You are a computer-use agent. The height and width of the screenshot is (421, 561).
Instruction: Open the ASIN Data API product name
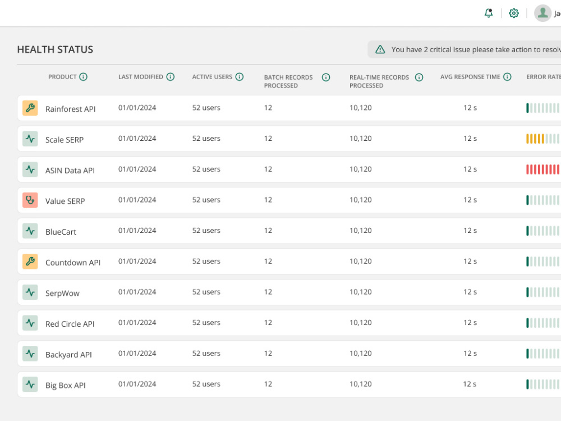(x=70, y=171)
